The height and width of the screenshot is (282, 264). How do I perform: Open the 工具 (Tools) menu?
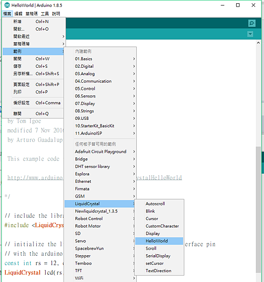pyautogui.click(x=45, y=14)
